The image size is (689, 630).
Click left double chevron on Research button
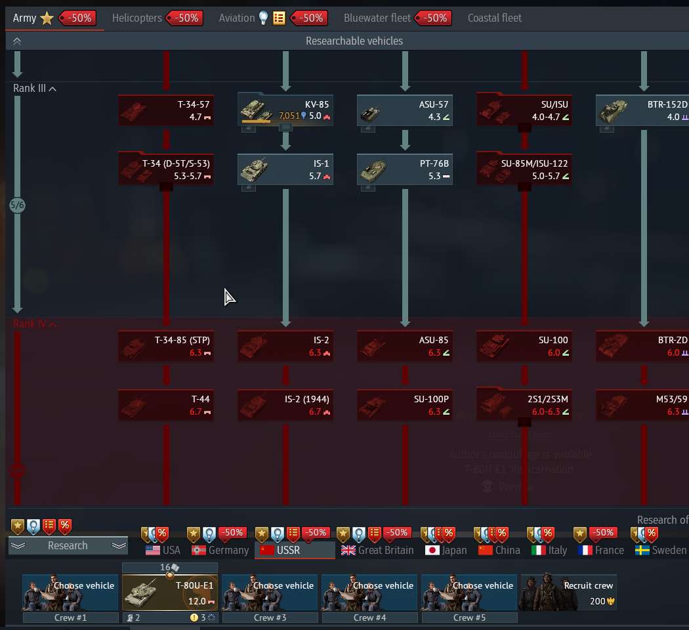tap(18, 545)
